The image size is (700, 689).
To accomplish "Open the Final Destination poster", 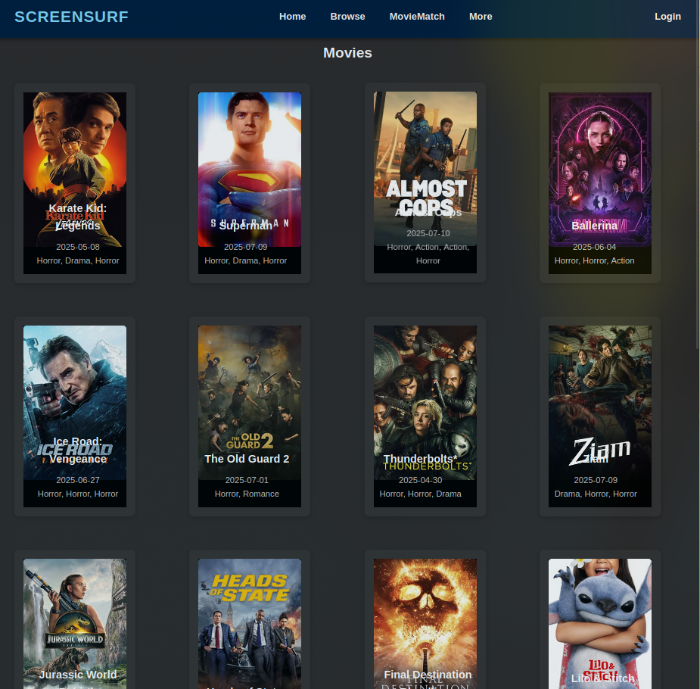I will 425,624.
